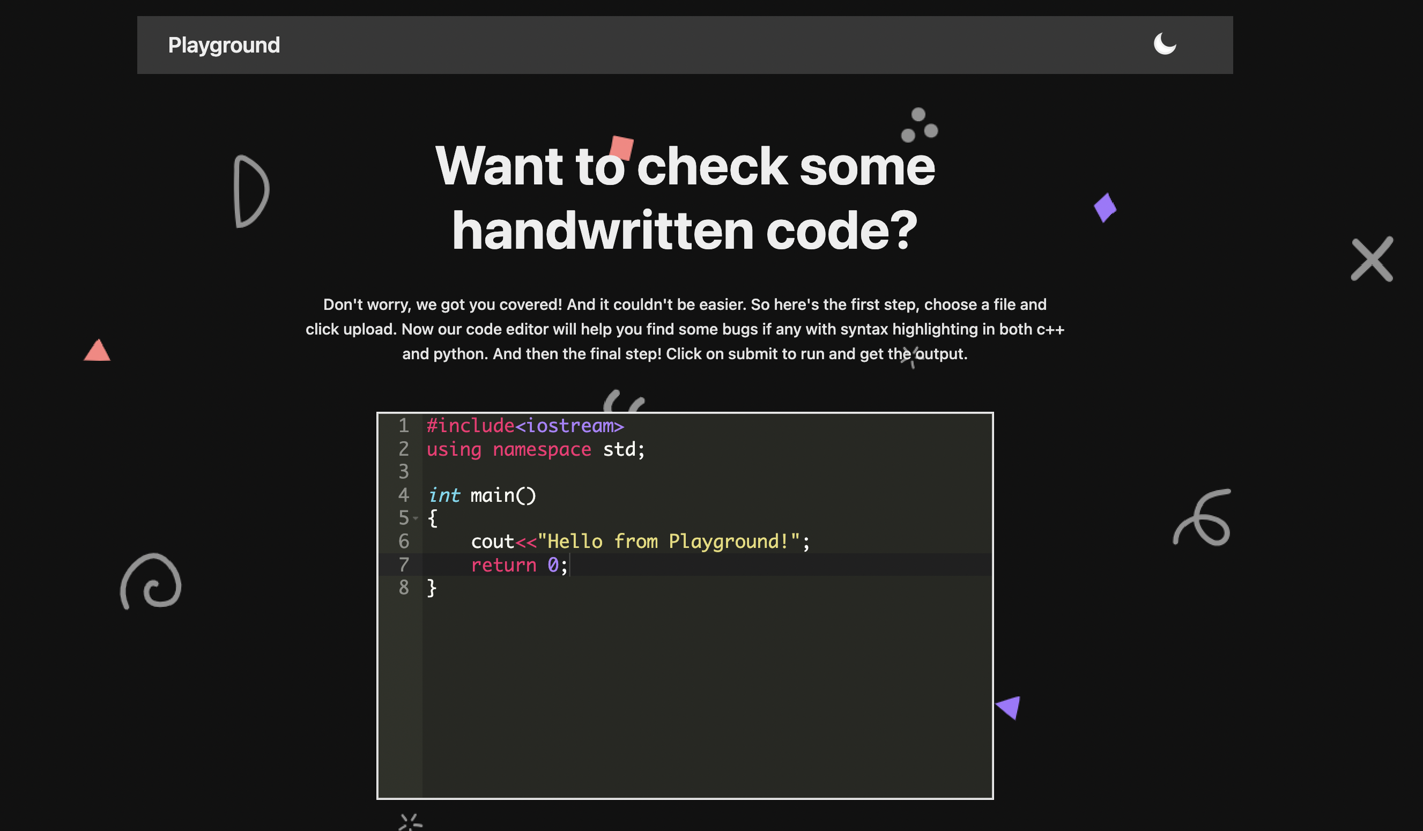The image size is (1423, 831).
Task: Click the red triangle shape
Action: [x=97, y=351]
